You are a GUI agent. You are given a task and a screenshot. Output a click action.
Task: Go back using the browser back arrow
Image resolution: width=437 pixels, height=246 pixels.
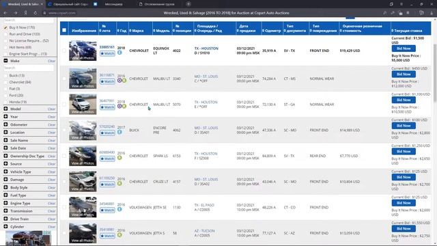pos(5,13)
